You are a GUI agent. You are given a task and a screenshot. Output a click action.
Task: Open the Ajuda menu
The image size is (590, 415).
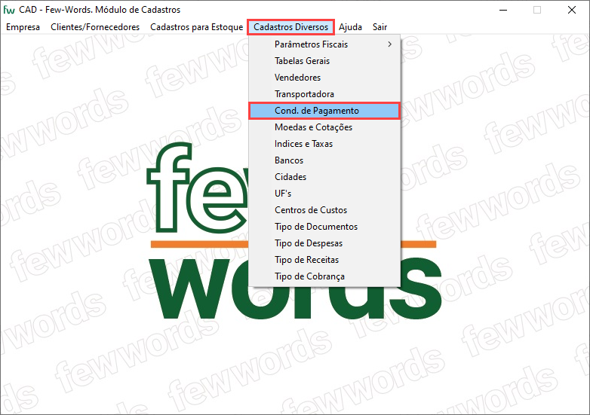(x=350, y=27)
